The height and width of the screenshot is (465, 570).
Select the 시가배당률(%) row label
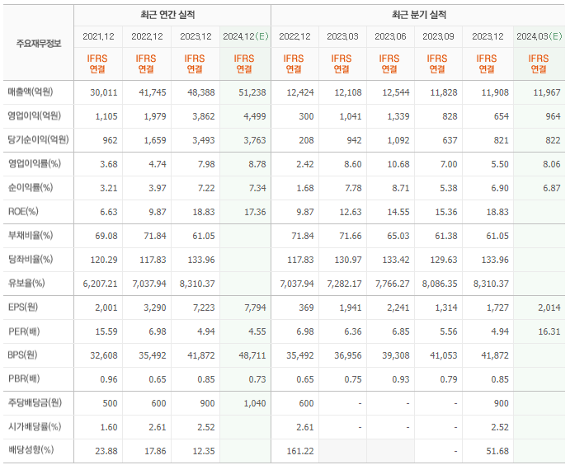click(x=35, y=427)
